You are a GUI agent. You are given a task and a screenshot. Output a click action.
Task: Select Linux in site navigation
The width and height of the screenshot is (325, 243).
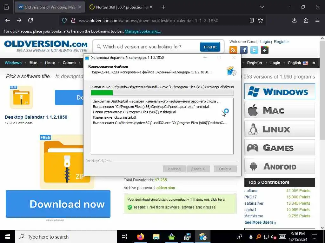(x=50, y=63)
